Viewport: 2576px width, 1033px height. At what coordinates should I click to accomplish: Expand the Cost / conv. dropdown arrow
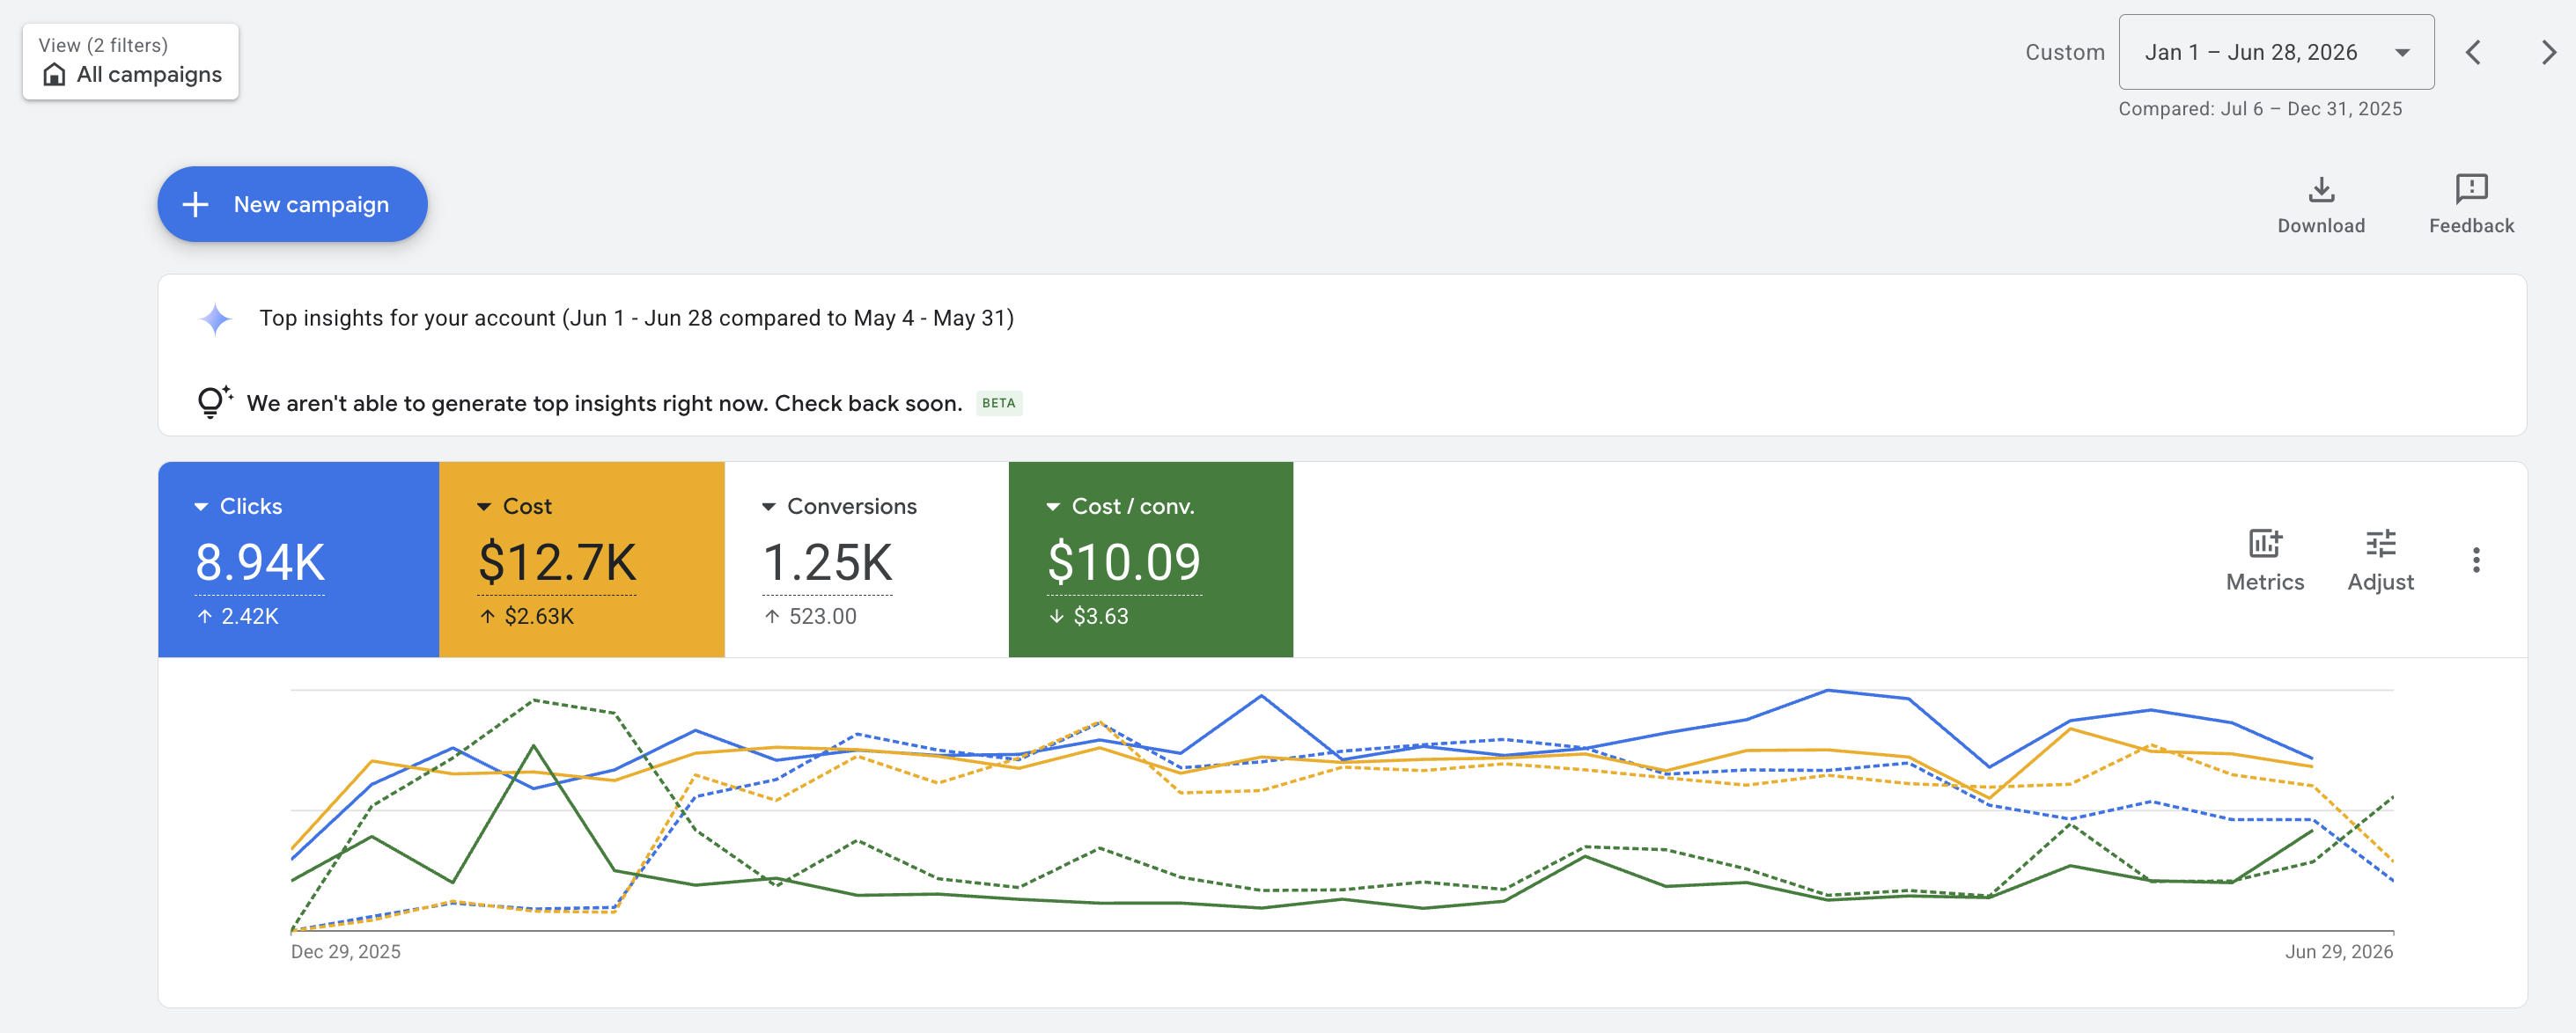tap(1053, 507)
